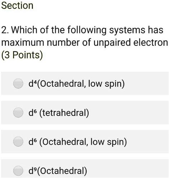Click the "d⁴(Octahedral, low spin)" option label

[77, 84]
